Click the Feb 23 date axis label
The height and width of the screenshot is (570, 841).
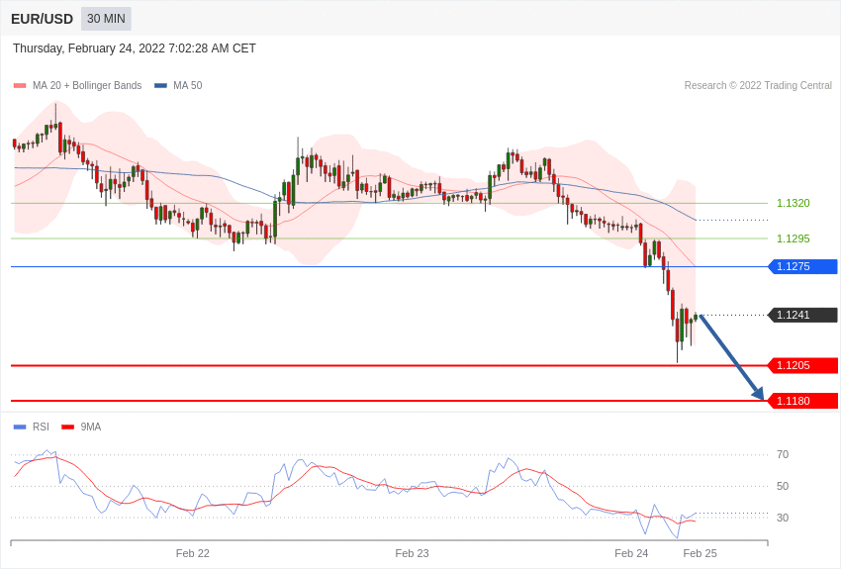click(412, 553)
